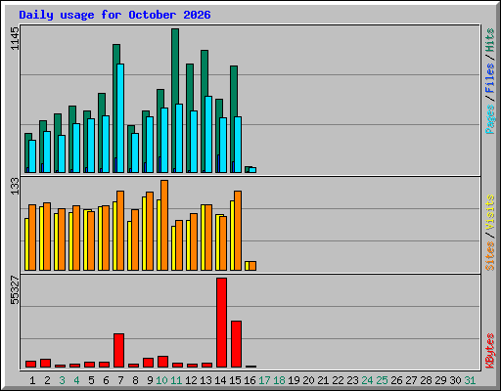
Task: Click the 'Visits' legend label
Action: click(x=489, y=213)
